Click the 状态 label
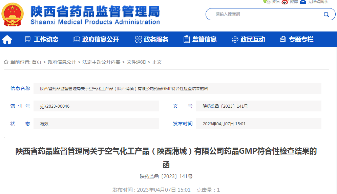 point(20,124)
